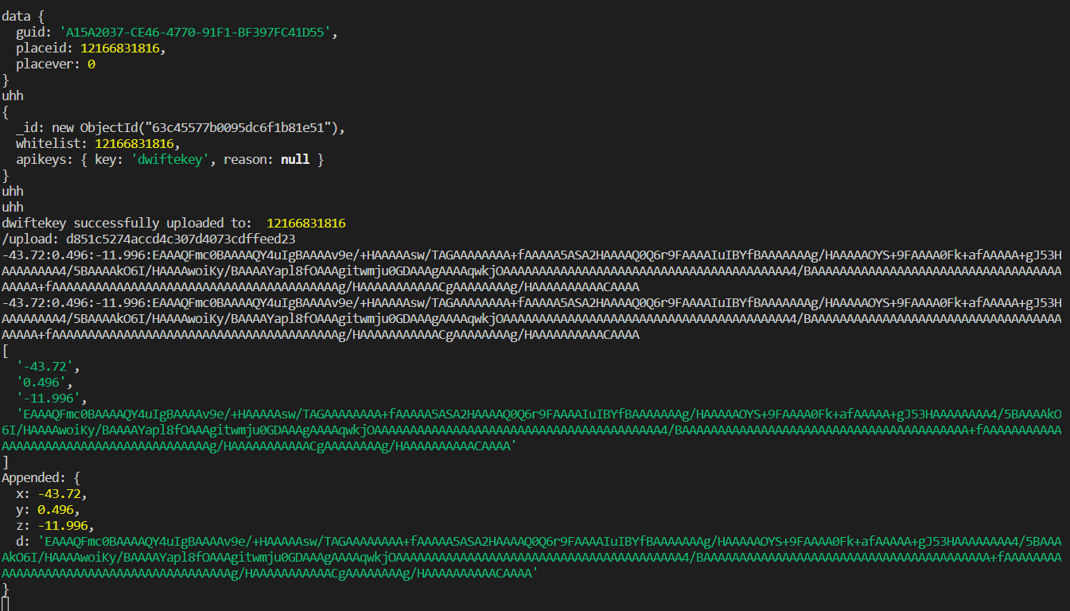
Task: Click the apikeys key 'dwiftekey'
Action: click(169, 159)
